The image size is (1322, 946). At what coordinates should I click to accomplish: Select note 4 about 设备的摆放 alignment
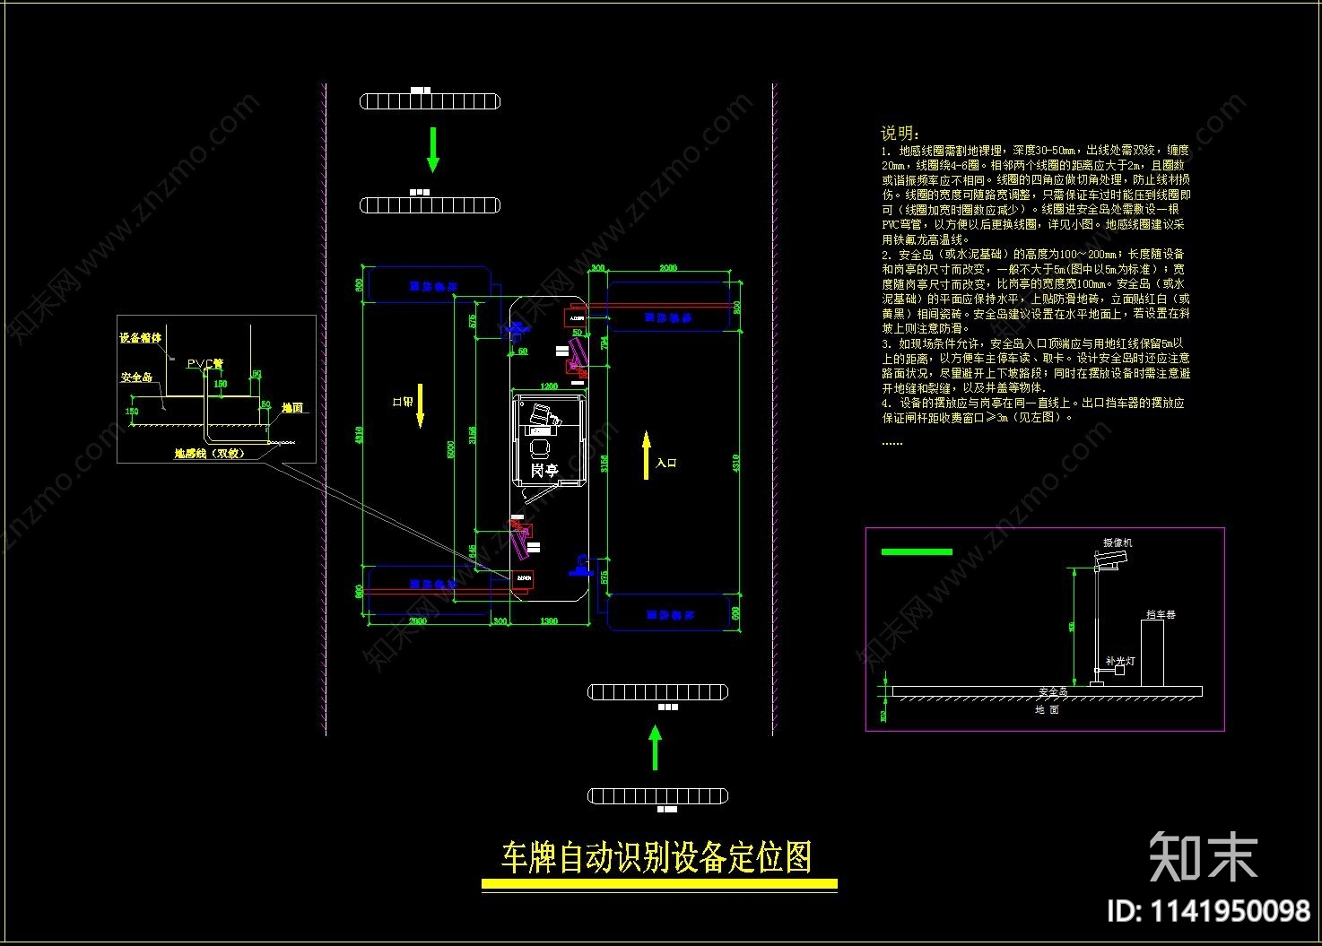click(x=1033, y=410)
